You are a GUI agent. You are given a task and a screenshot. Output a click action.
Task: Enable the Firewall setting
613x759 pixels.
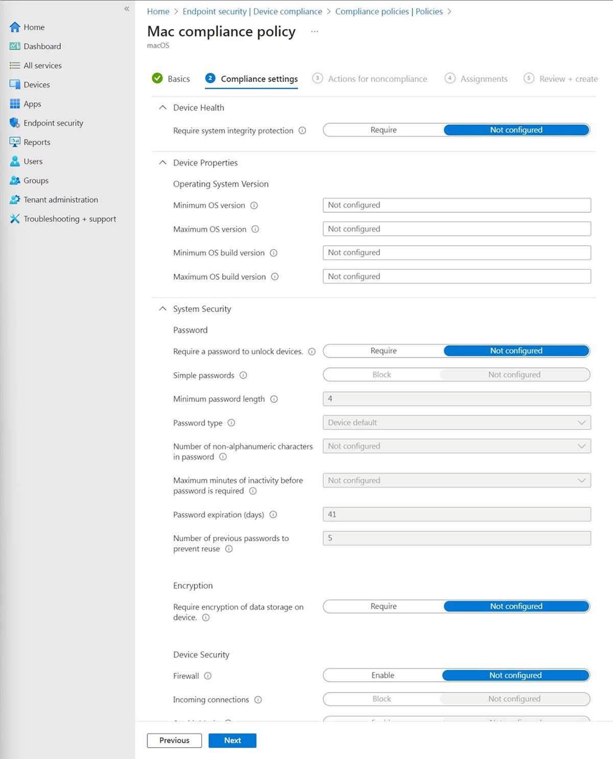382,675
